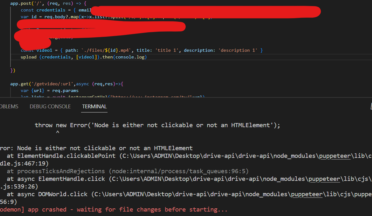Select the TERMINAL panel tab

point(94,106)
